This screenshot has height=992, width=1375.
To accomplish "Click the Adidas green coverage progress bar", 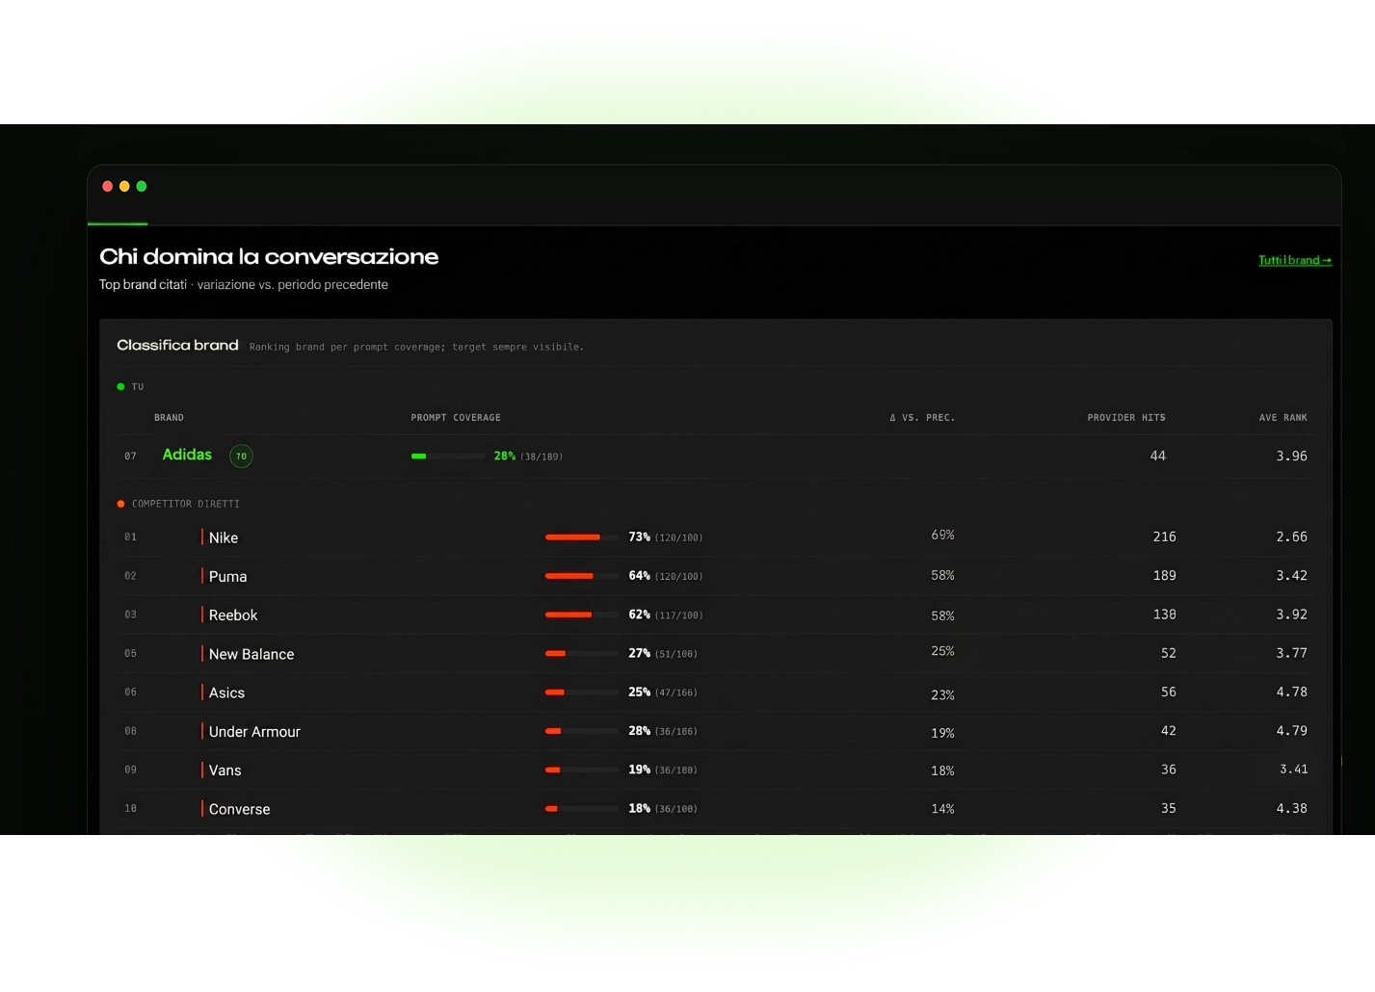I will (448, 457).
